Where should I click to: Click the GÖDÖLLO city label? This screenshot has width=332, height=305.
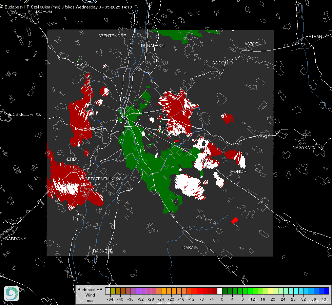point(222,63)
